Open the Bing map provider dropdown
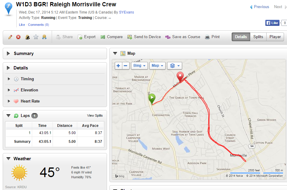 pos(139,66)
